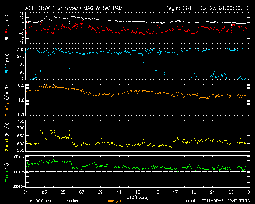
Task: Click the orange Density (/cm3) axis label
Action: [x=7, y=101]
